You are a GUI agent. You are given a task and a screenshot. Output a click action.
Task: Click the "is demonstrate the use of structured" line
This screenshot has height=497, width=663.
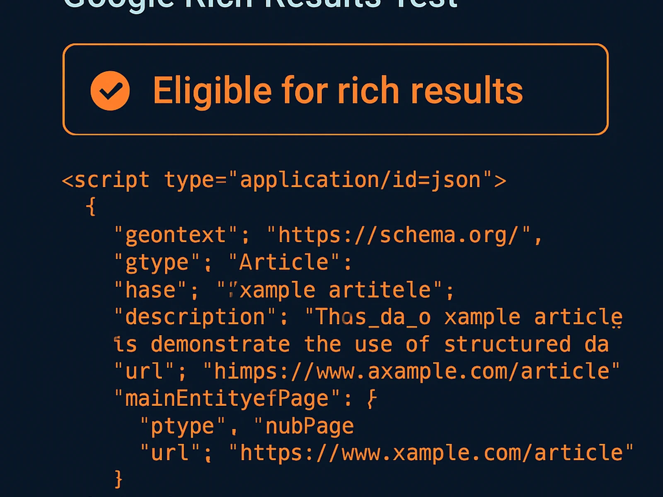point(361,344)
